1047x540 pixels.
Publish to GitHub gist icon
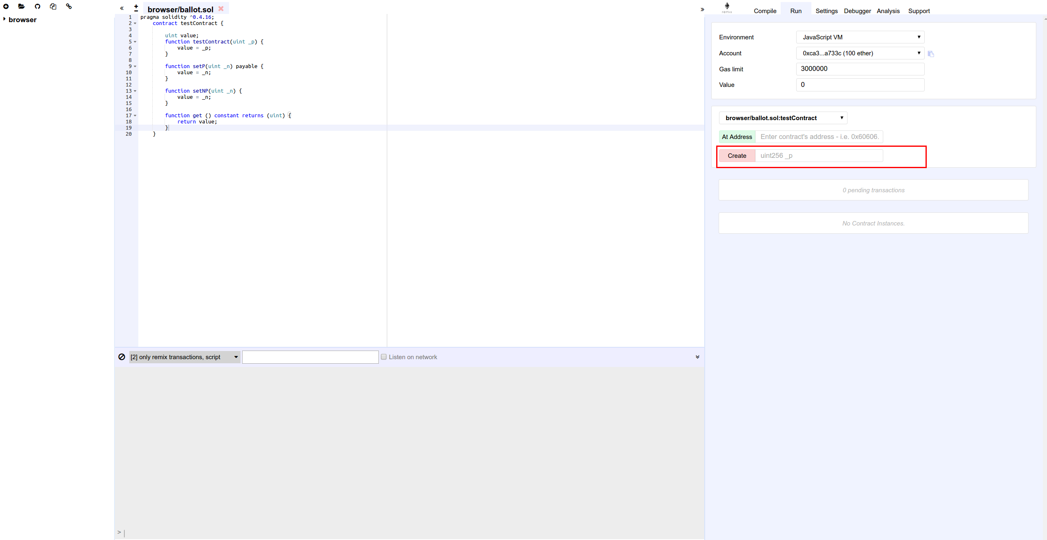[x=37, y=6]
